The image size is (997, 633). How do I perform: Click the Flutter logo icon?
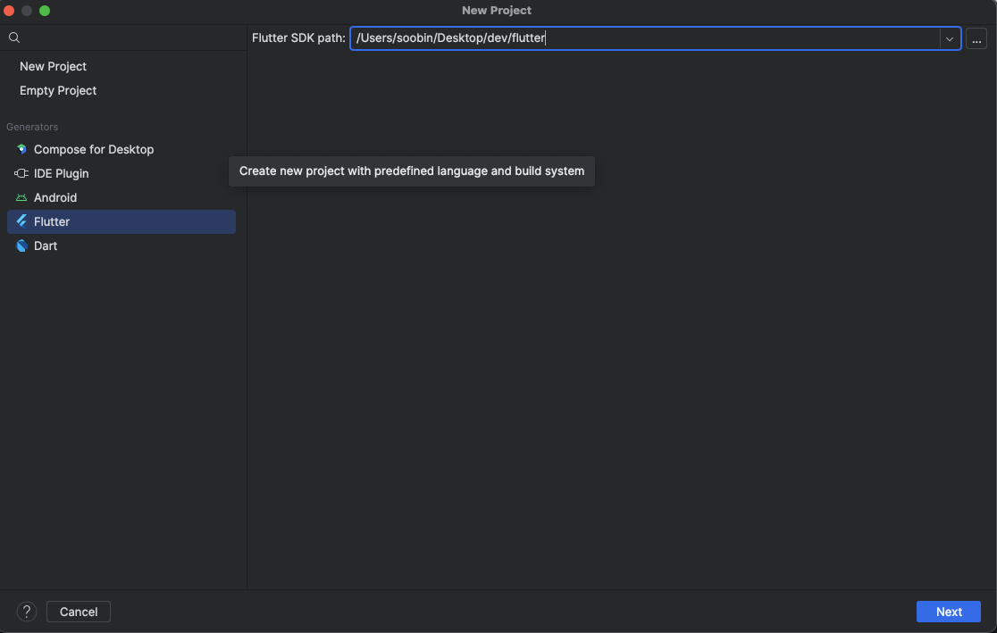[x=21, y=221]
